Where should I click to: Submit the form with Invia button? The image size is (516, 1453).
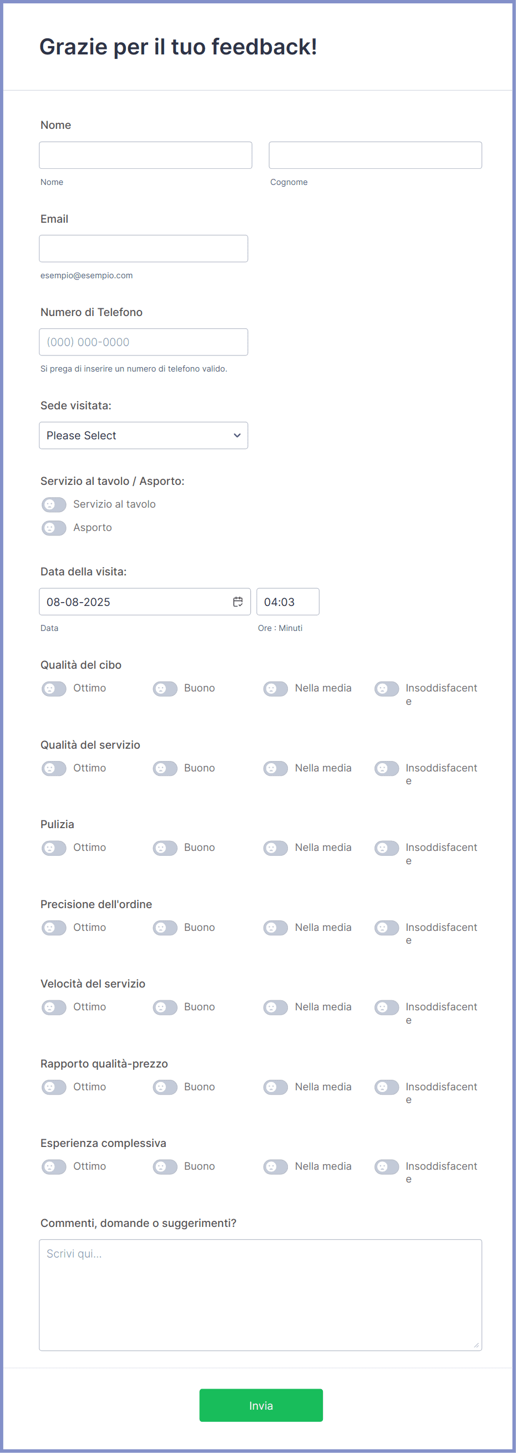coord(261,1405)
